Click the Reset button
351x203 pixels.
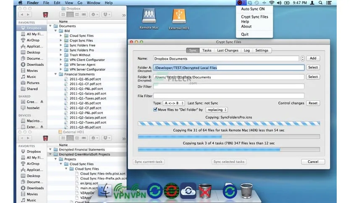[x=313, y=103]
